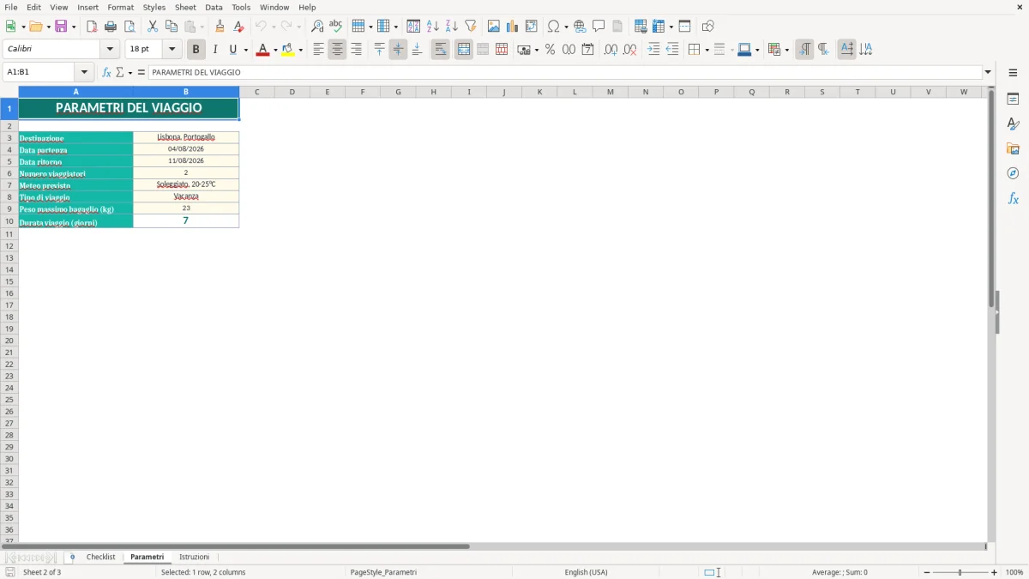This screenshot has width=1029, height=579.
Task: Click the 100% zoom level
Action: pos(1014,572)
